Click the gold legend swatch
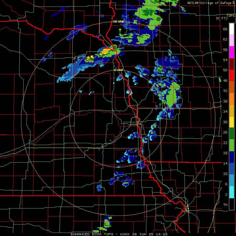Viewport: 236px width, 236px height. tap(232, 111)
